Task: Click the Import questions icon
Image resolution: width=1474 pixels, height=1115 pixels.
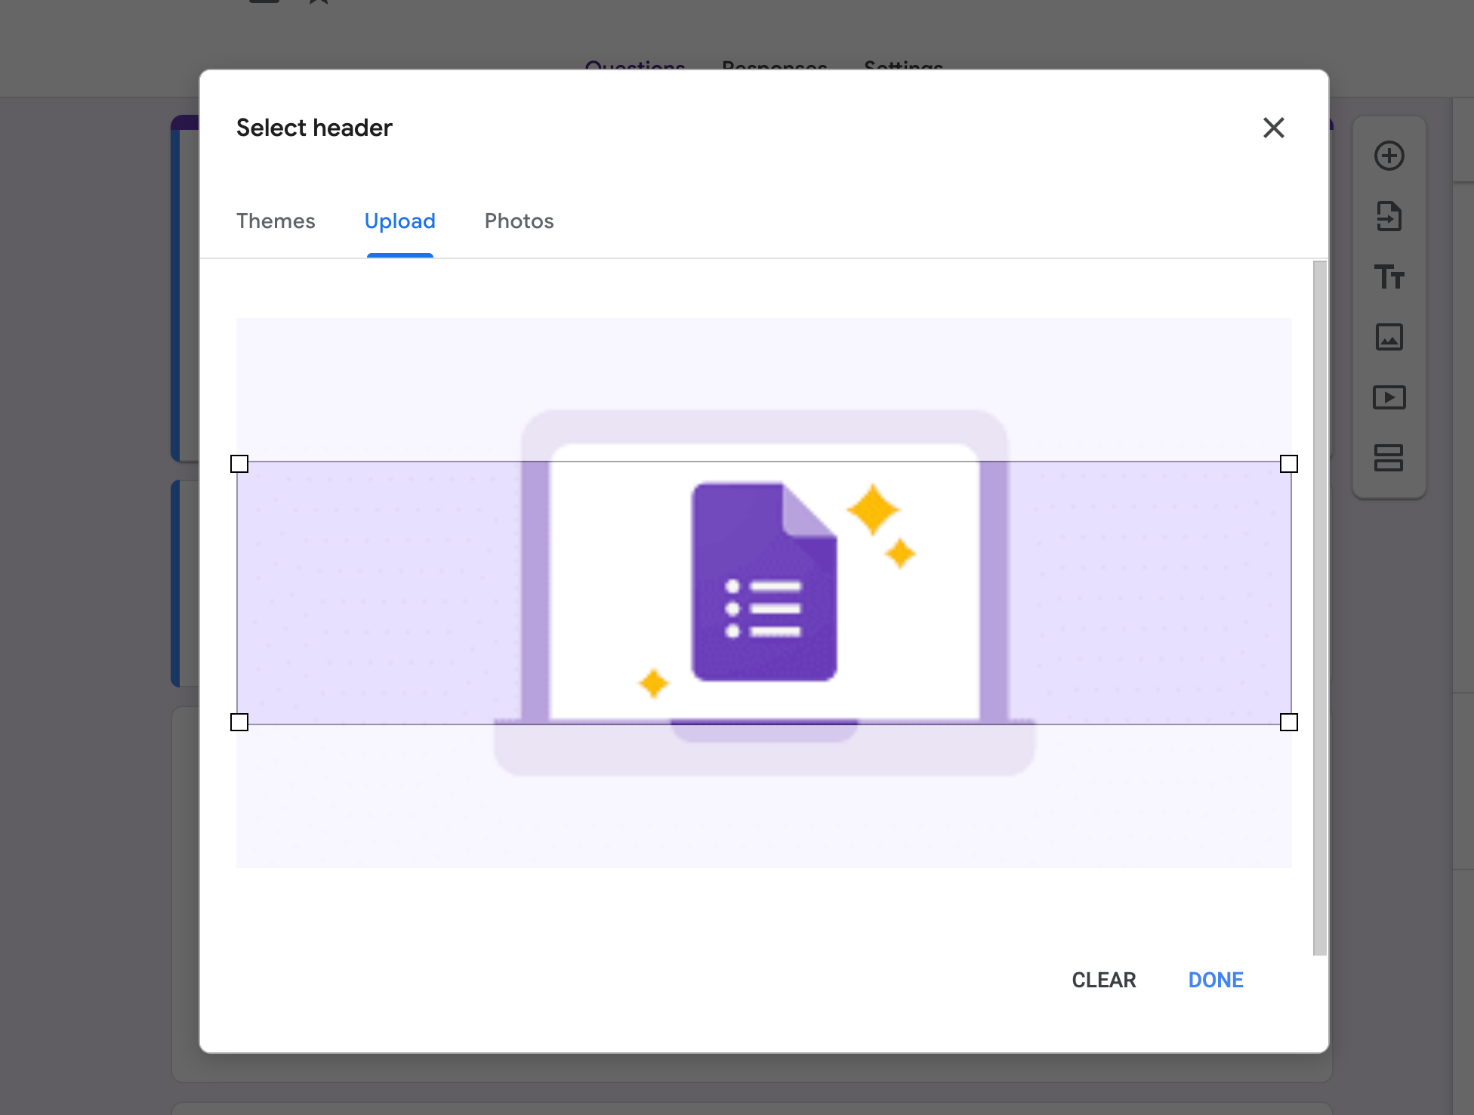Action: (x=1389, y=216)
